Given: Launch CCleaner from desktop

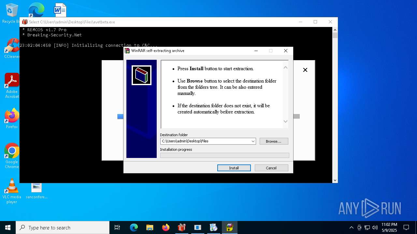Looking at the screenshot, I should pyautogui.click(x=11, y=49).
